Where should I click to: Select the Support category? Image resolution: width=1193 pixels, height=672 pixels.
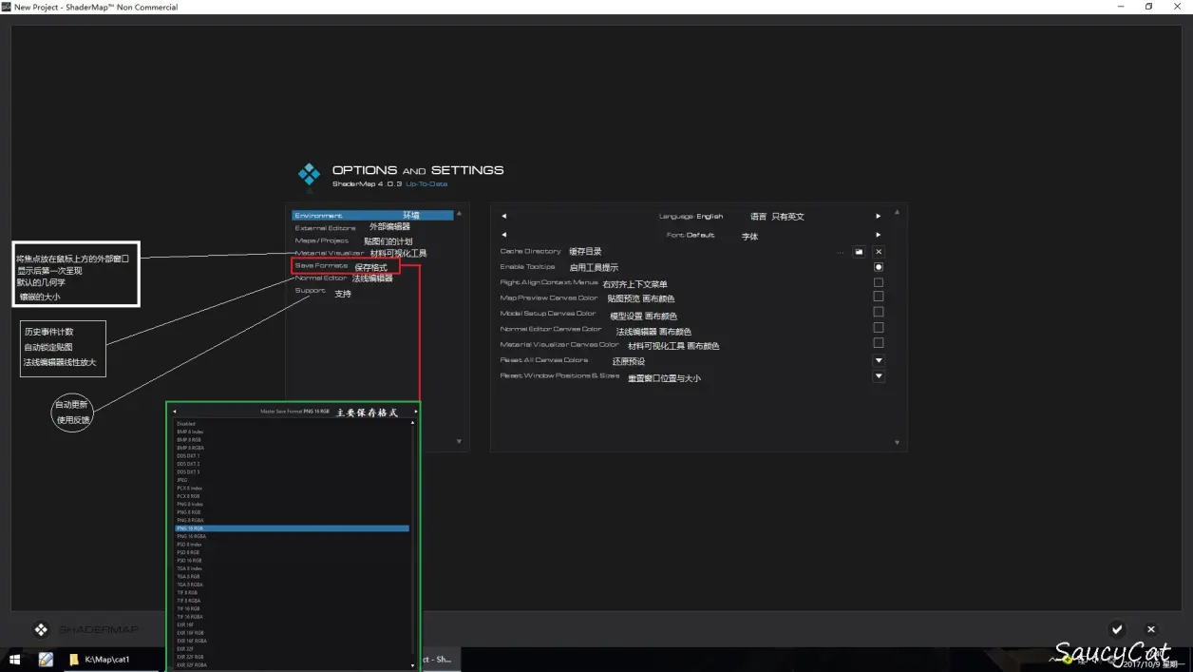click(310, 291)
